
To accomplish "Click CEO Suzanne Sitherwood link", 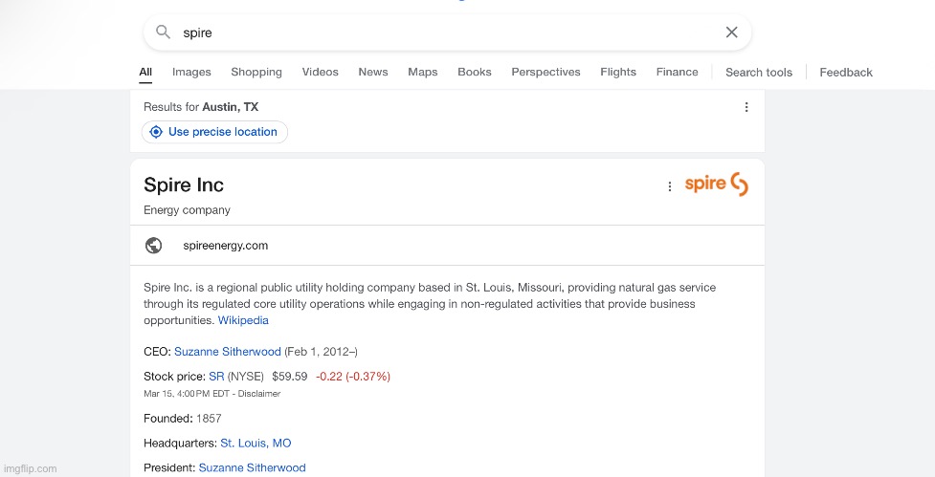I will click(x=228, y=352).
